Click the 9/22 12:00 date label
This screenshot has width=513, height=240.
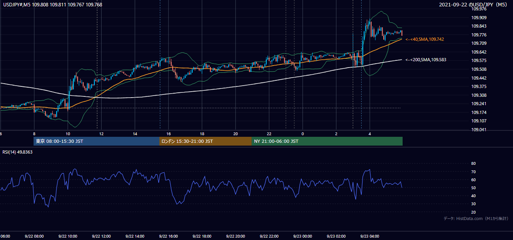pyautogui.click(x=101, y=236)
